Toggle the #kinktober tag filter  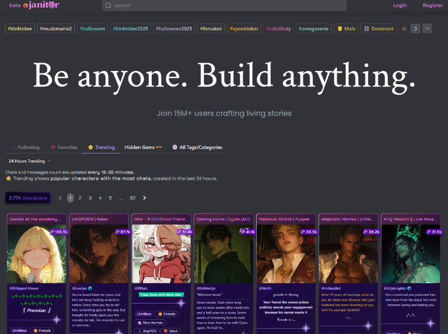coord(20,28)
